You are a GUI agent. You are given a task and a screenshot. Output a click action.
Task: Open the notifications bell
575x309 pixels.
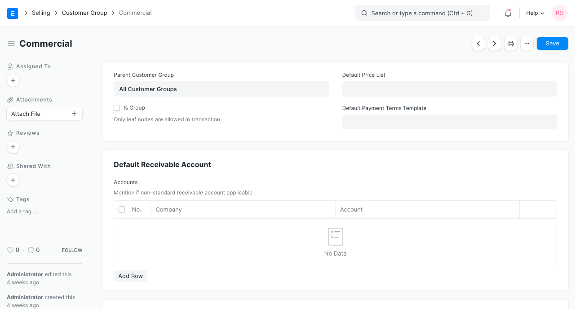[x=508, y=13]
